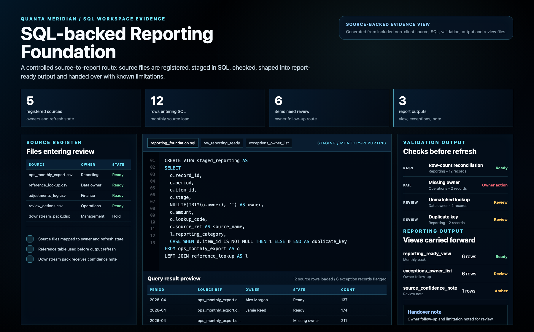Open the vw_reporting_ready tab
This screenshot has height=332, width=534.
[222, 143]
